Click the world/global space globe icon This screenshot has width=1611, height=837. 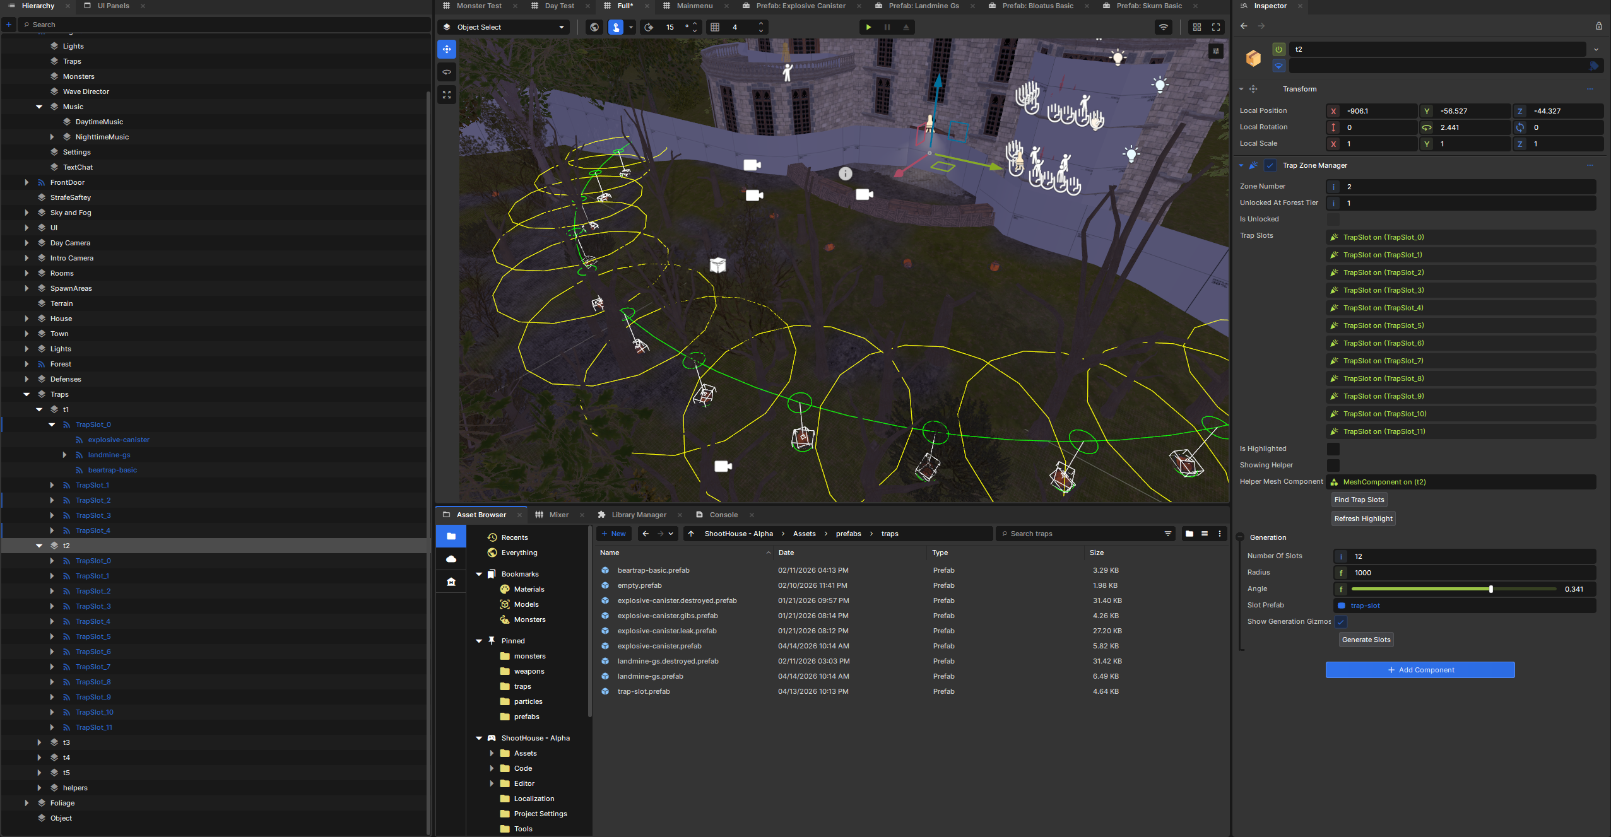pyautogui.click(x=594, y=27)
